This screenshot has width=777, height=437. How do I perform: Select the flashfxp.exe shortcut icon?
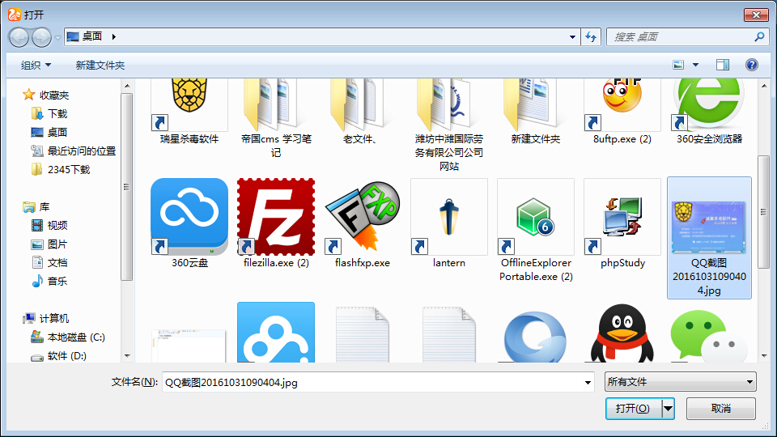(x=363, y=217)
